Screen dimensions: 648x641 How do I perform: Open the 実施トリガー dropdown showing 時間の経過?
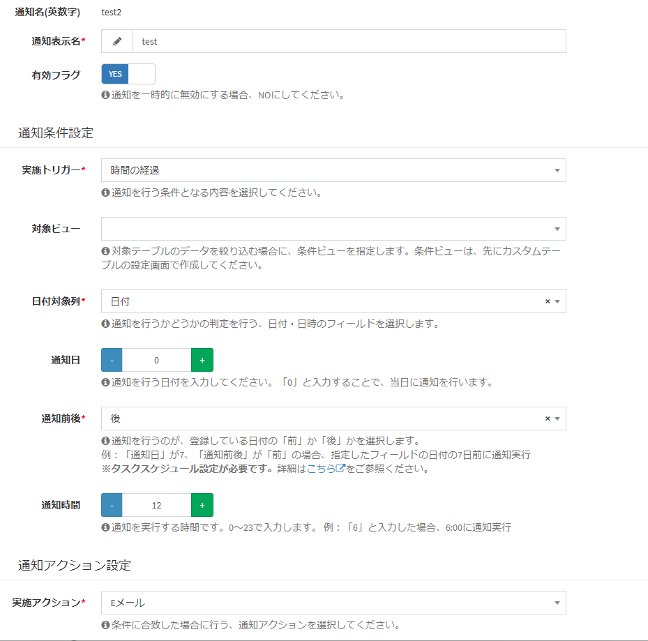333,170
